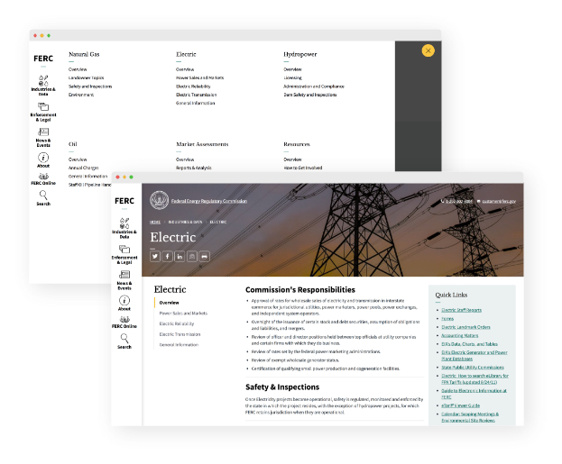Viewport: 562px width, 464px height.
Task: Click the Natural Gas heading in the mega menu
Action: click(84, 54)
